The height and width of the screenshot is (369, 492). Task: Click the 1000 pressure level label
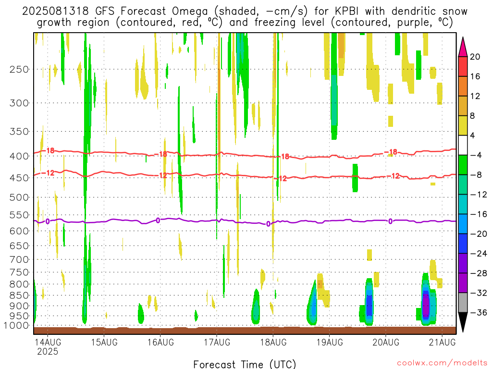[17, 325]
